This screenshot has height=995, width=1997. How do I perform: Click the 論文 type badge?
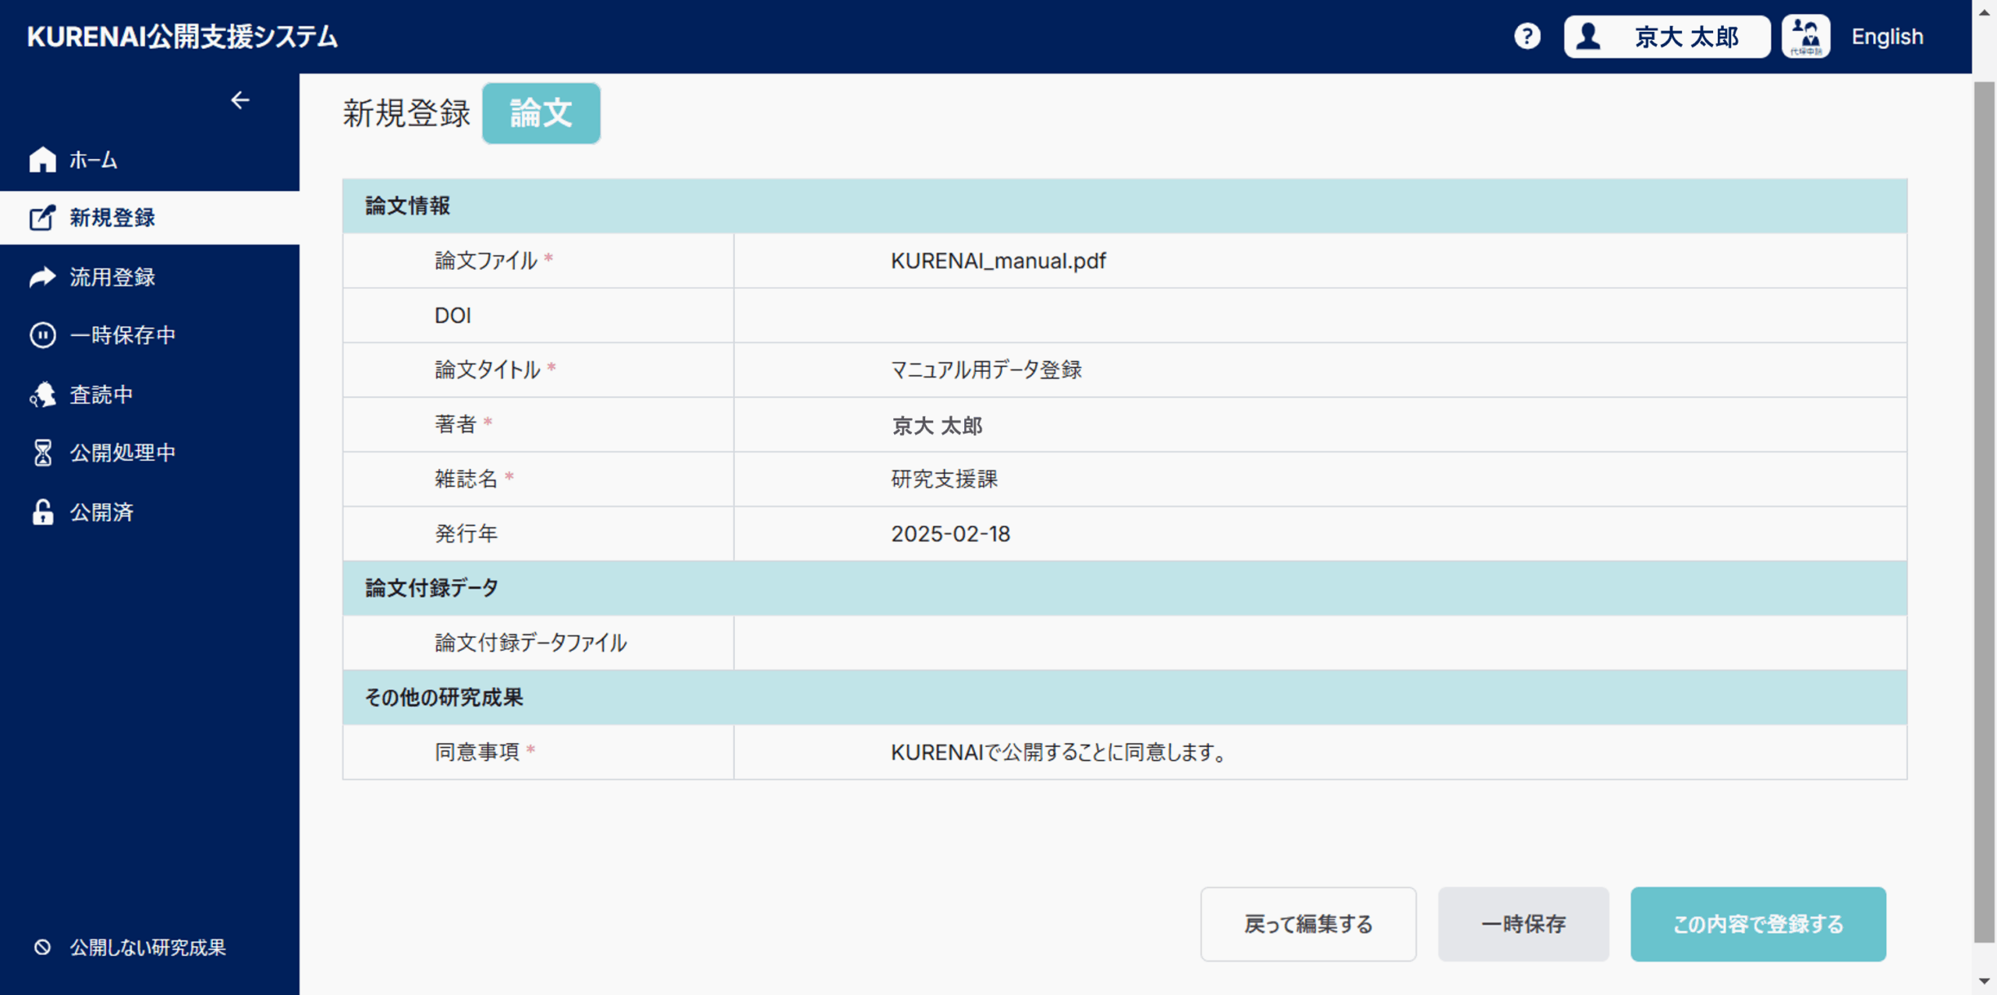tap(541, 114)
